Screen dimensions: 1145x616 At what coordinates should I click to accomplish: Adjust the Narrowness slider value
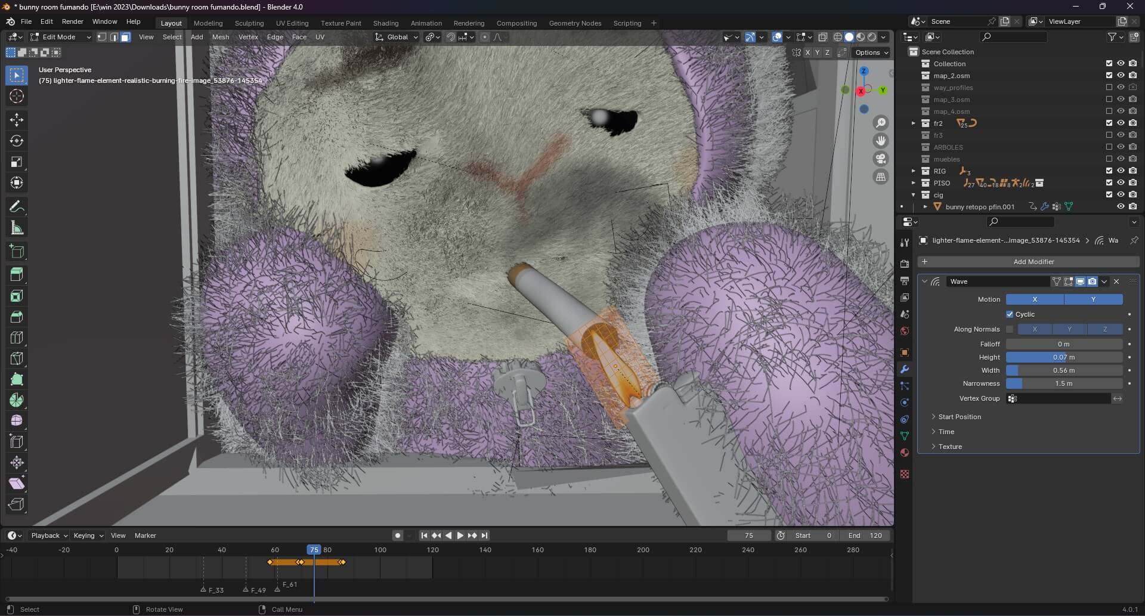(x=1064, y=383)
